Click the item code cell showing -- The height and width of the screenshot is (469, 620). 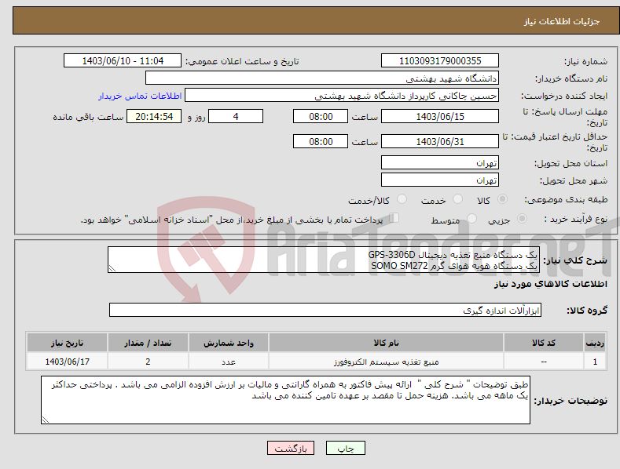(544, 362)
